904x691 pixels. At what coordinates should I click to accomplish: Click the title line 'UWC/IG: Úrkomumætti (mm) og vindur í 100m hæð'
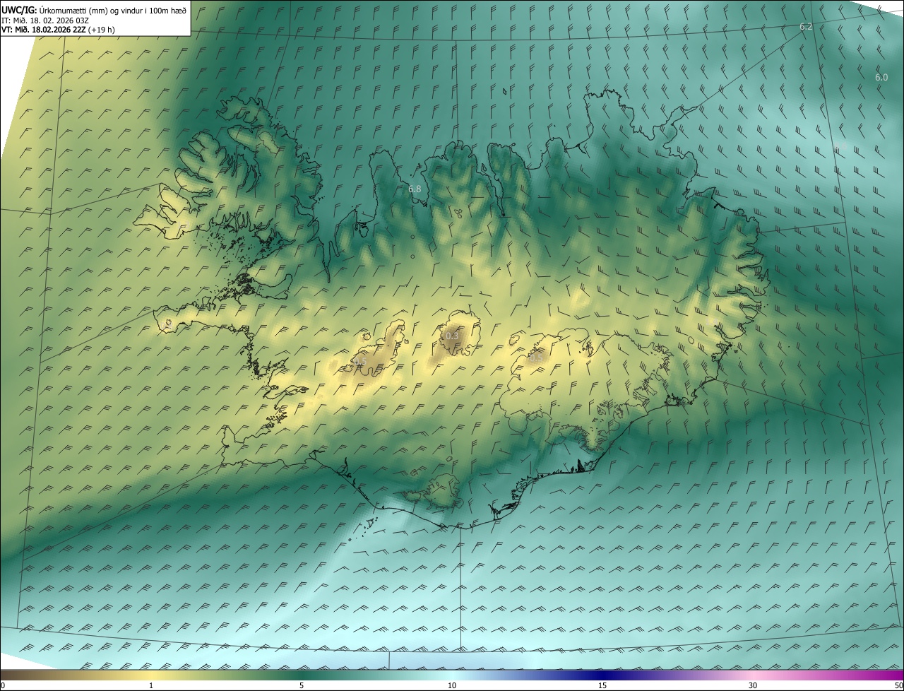coord(94,10)
